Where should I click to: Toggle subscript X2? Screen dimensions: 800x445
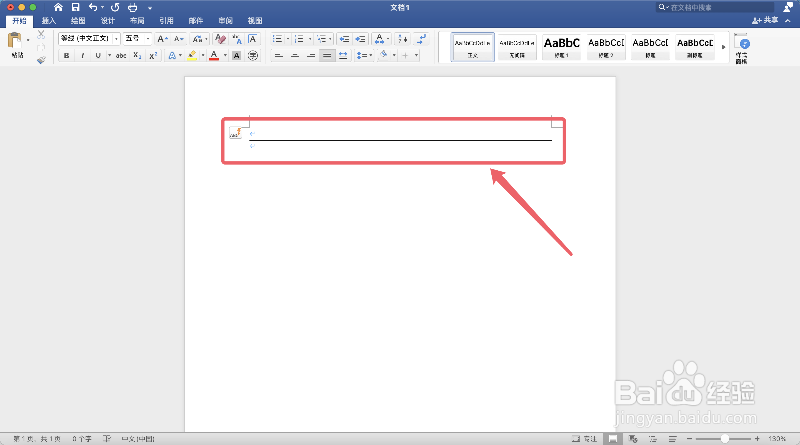point(137,55)
